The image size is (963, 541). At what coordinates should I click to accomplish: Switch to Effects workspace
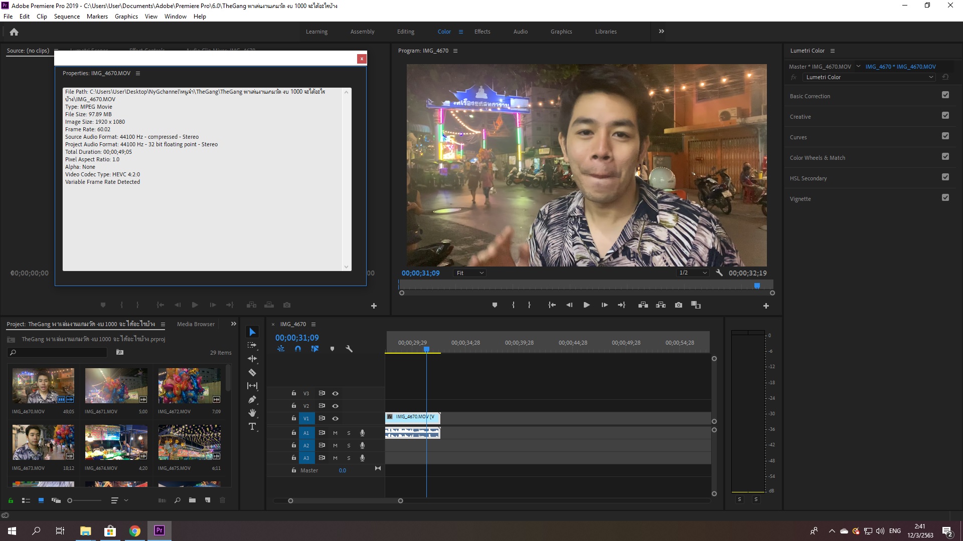point(482,32)
